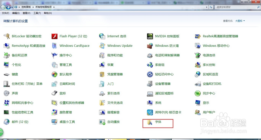Screen dimensions: 261x140
Task: Click the 家庭组 spheres icon
Action: click(x=150, y=65)
